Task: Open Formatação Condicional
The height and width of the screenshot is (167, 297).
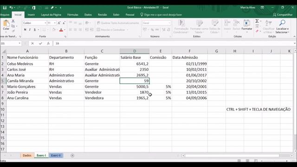Action: (x=181, y=26)
